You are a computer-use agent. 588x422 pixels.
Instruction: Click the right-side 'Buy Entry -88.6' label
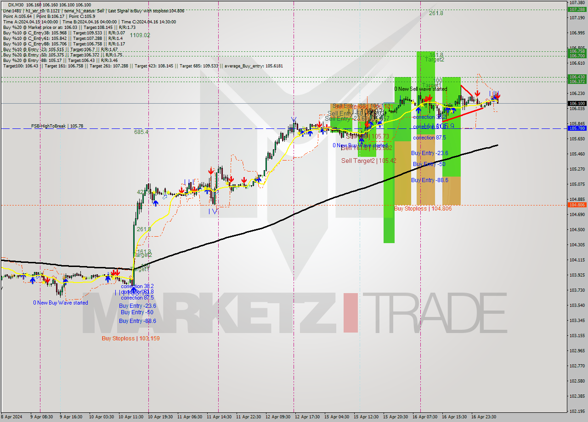tap(430, 180)
